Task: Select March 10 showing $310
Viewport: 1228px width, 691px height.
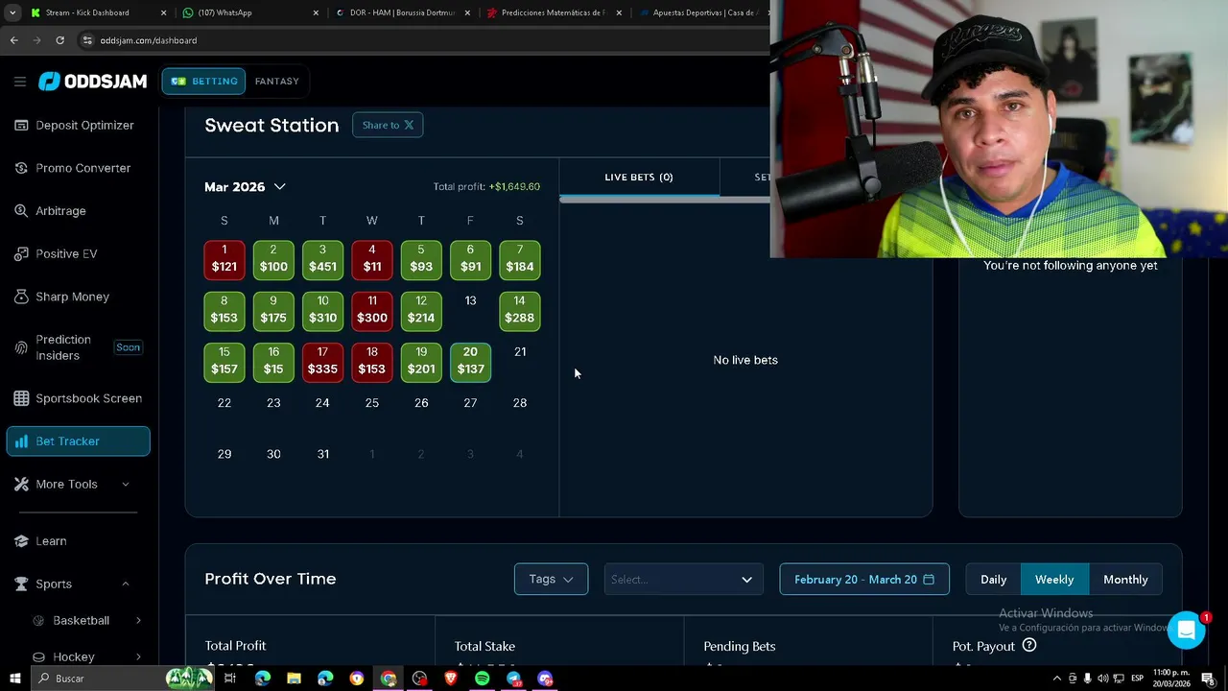Action: 322,310
